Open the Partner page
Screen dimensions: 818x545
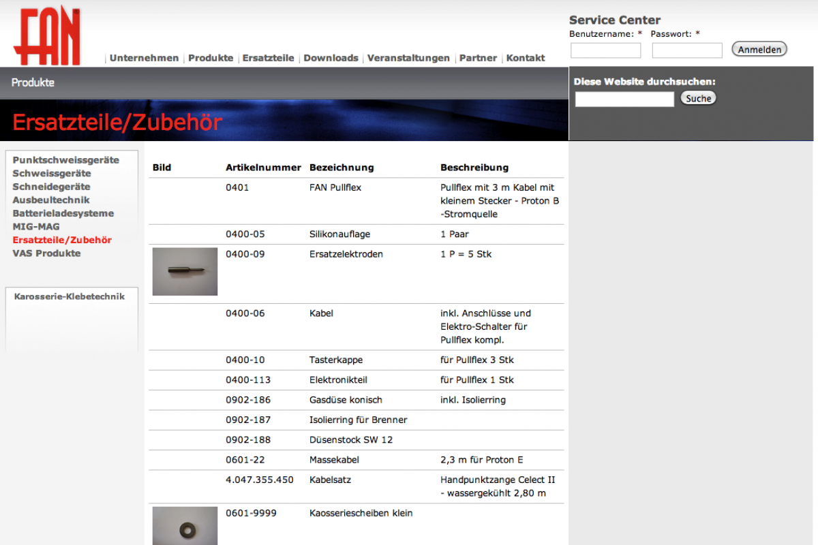[478, 58]
